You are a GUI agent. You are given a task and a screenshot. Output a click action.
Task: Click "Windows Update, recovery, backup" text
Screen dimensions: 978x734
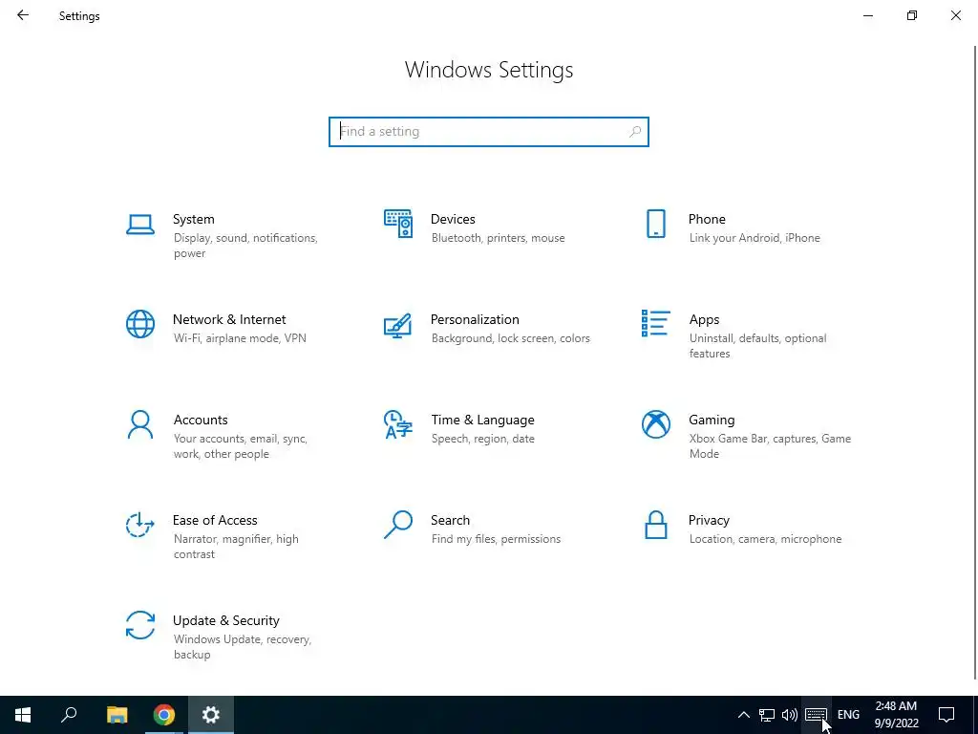coord(242,647)
